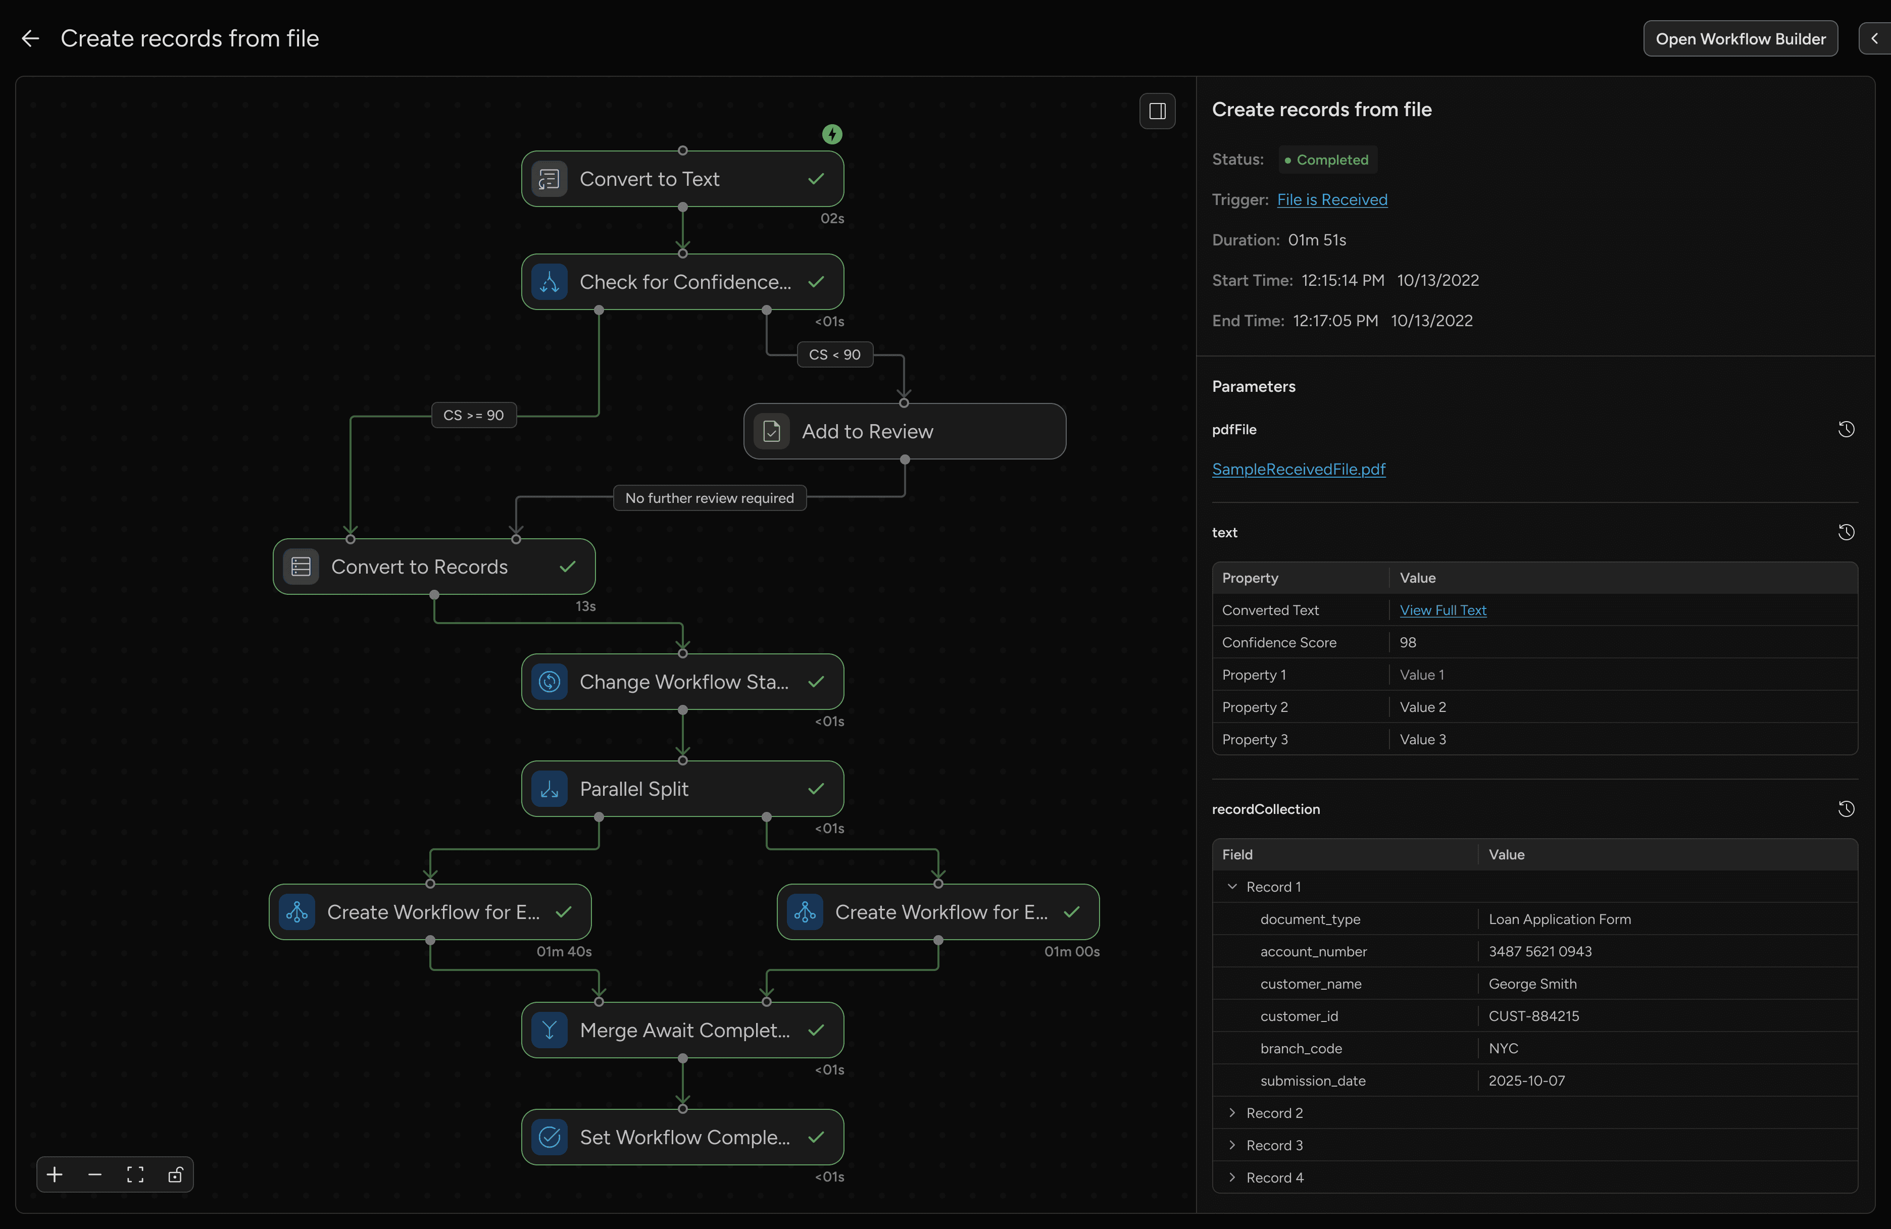This screenshot has height=1229, width=1891.
Task: Collapse Record 1 in recordCollection
Action: (x=1232, y=887)
